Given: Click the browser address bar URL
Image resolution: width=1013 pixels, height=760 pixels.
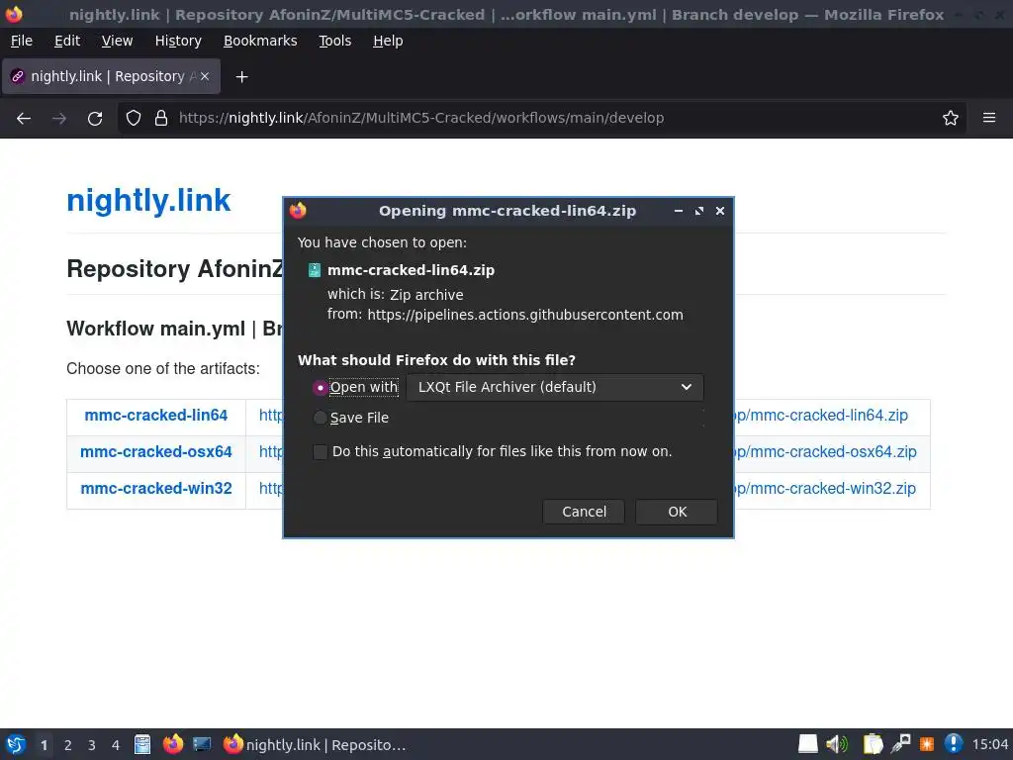Looking at the screenshot, I should [421, 119].
